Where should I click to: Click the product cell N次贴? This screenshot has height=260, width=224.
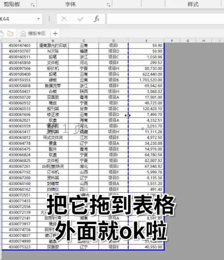[52, 51]
